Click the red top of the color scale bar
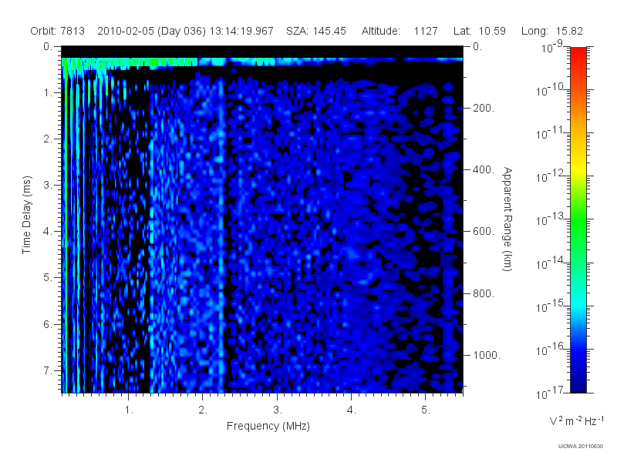This screenshot has height=462, width=617. [x=578, y=53]
